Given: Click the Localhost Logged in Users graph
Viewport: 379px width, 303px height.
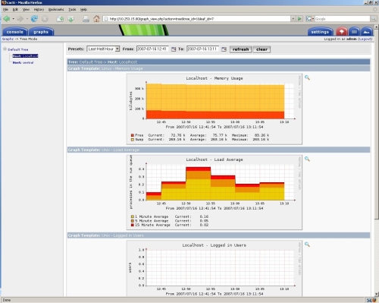Looking at the screenshot, I should click(215, 268).
